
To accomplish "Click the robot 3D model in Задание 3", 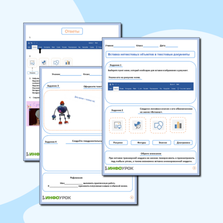I will pos(61,113).
